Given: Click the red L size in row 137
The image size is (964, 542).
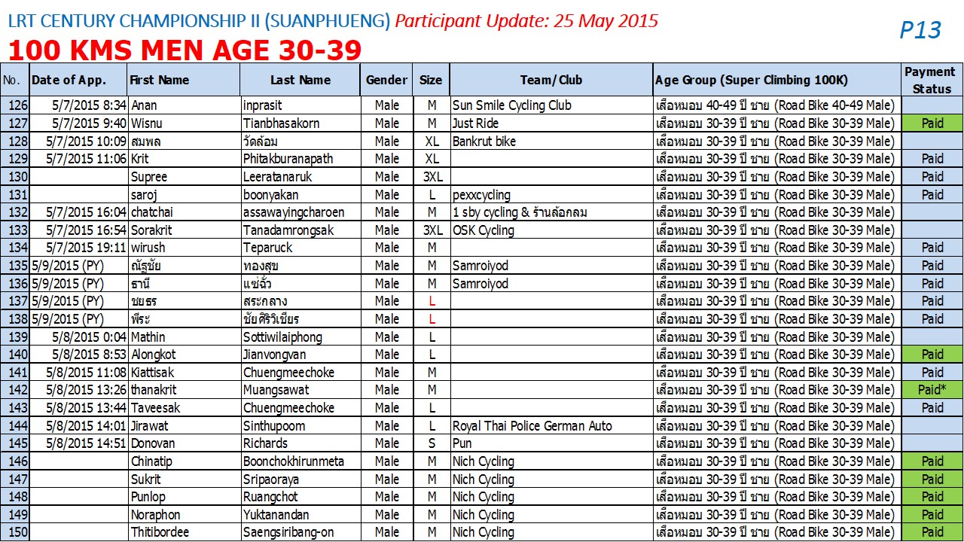Looking at the screenshot, I should point(432,301).
